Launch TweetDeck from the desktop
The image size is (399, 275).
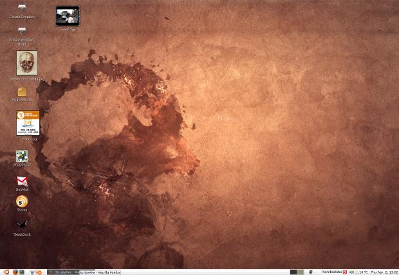coord(22,224)
